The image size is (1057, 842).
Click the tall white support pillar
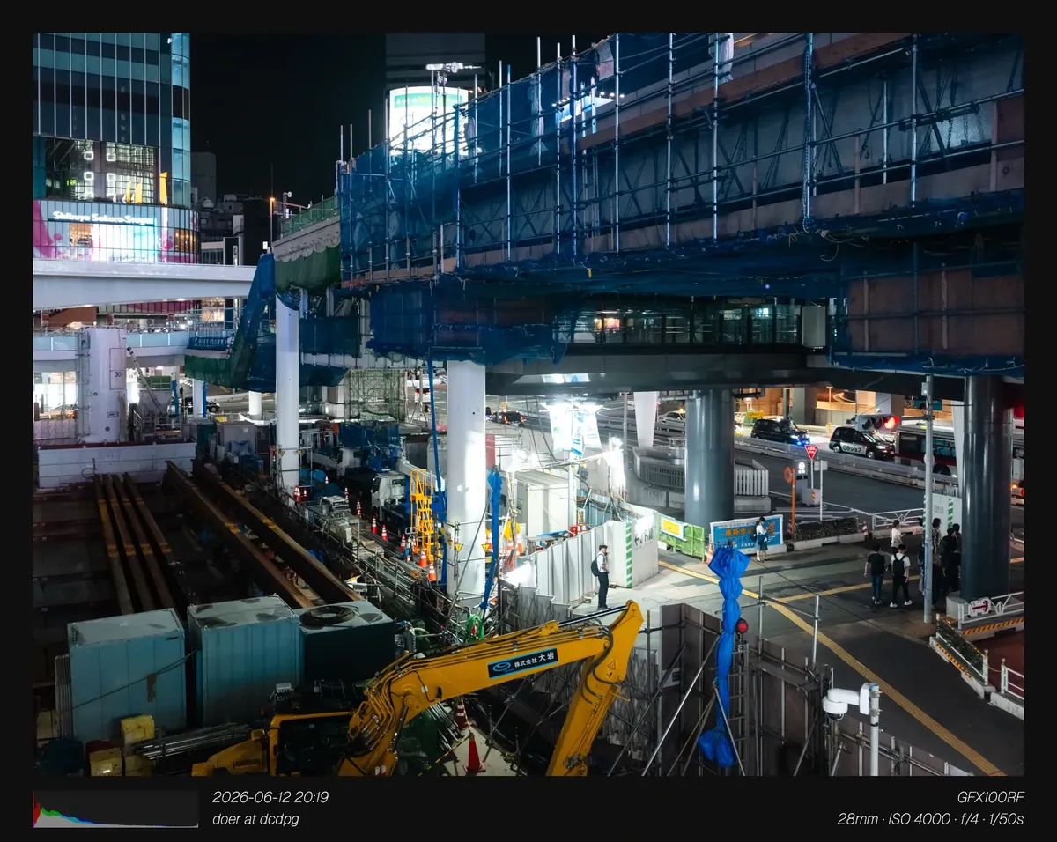(466, 476)
